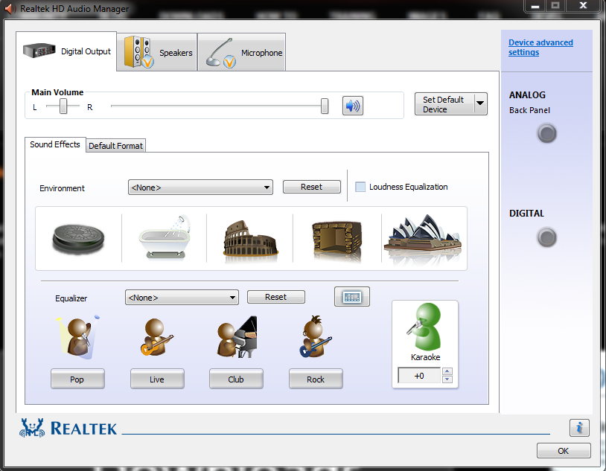Click the Microphone device icon
Image resolution: width=606 pixels, height=471 pixels.
220,53
